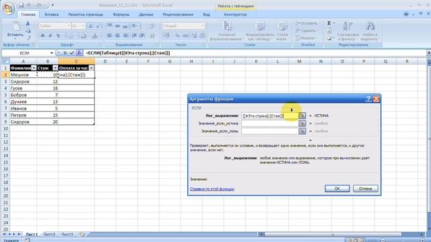Open the text orientation options
The width and height of the screenshot is (431, 242).
pos(135,26)
